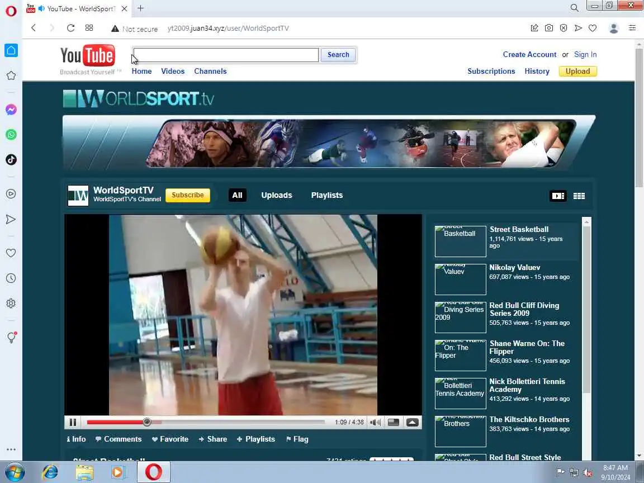The width and height of the screenshot is (644, 483).
Task: Open Nikolay Valuev video in list
Action: coord(515,267)
